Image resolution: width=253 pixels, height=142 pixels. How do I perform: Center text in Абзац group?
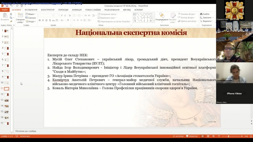[x=78, y=20]
